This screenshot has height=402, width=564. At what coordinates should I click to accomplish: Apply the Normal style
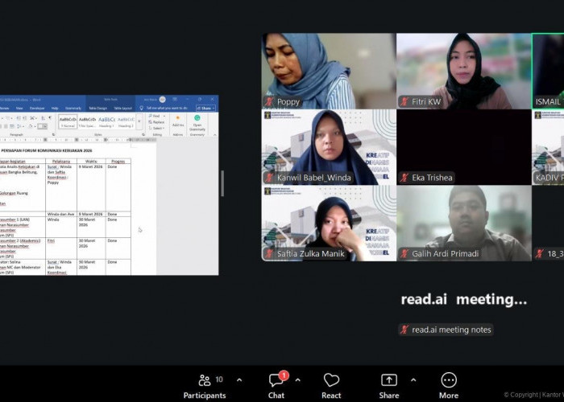(68, 122)
